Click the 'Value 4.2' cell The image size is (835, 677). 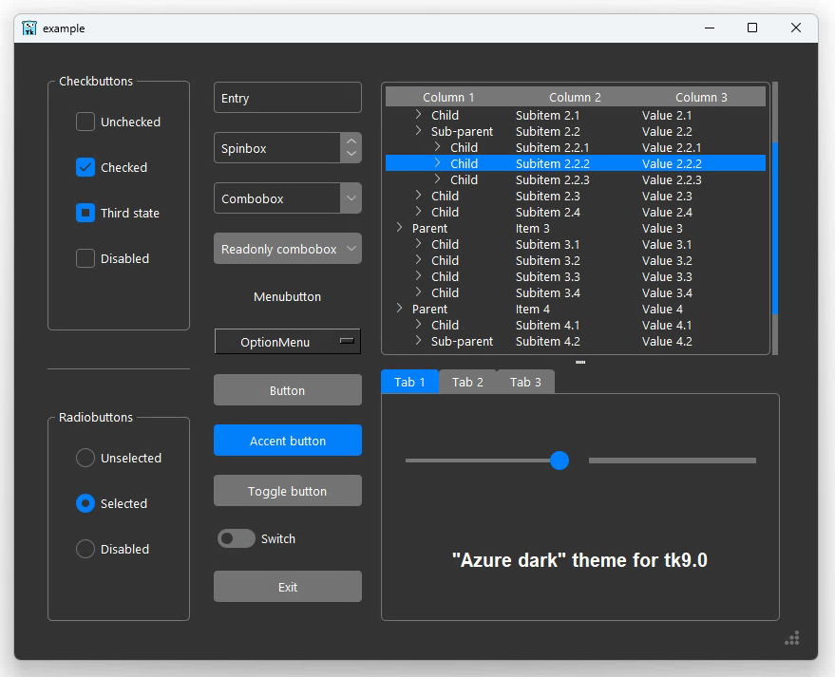(667, 341)
